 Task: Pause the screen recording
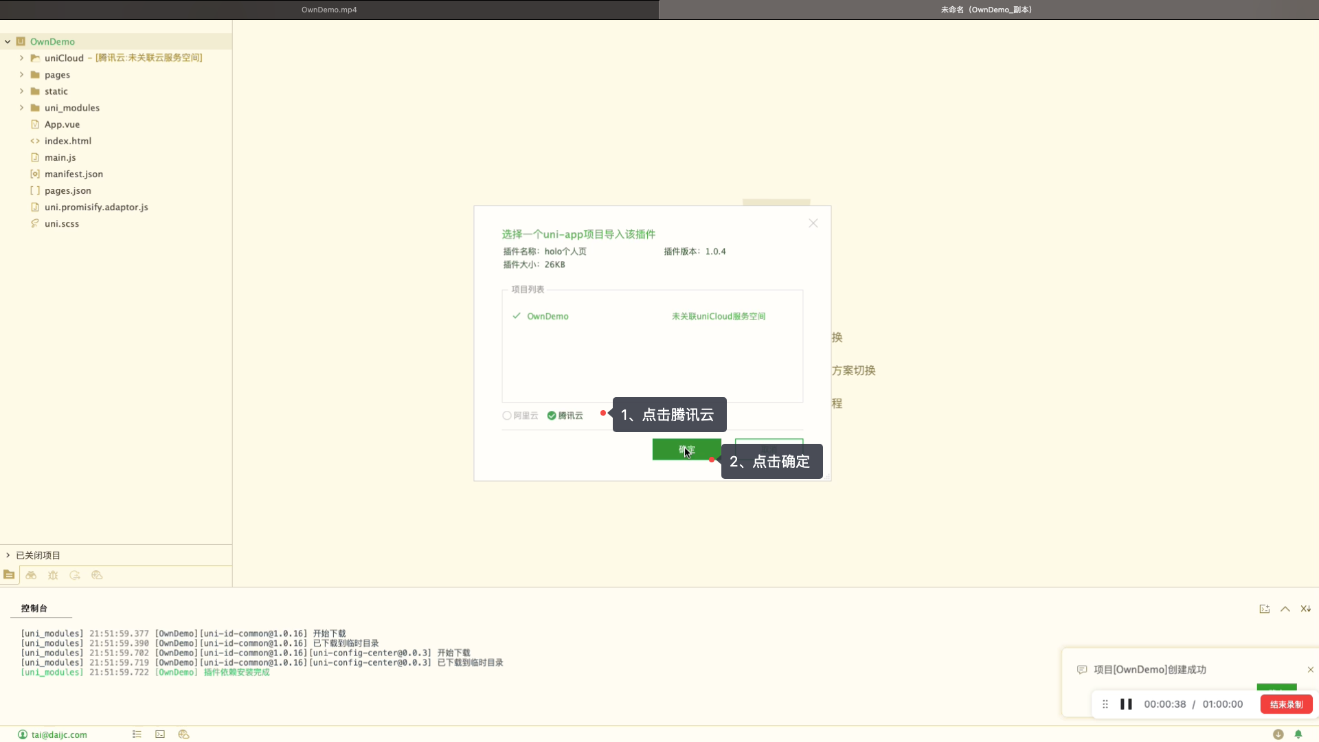pos(1126,704)
